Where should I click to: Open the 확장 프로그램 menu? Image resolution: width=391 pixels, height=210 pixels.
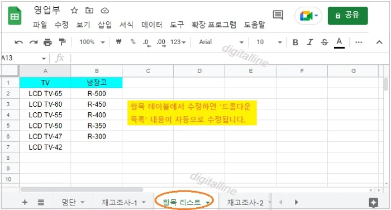point(214,25)
